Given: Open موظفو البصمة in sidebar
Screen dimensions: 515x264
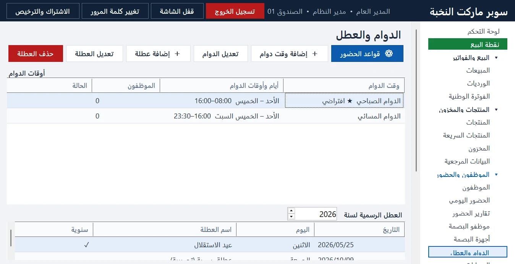Looking at the screenshot, I should 469,226.
